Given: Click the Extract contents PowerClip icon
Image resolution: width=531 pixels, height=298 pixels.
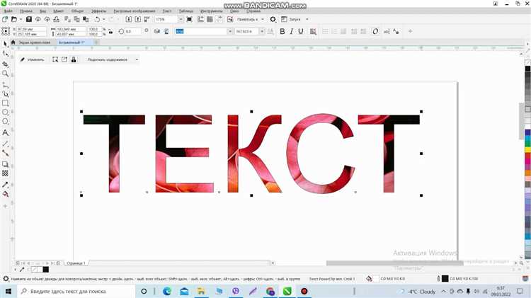Looking at the screenshot, I should (64, 59).
